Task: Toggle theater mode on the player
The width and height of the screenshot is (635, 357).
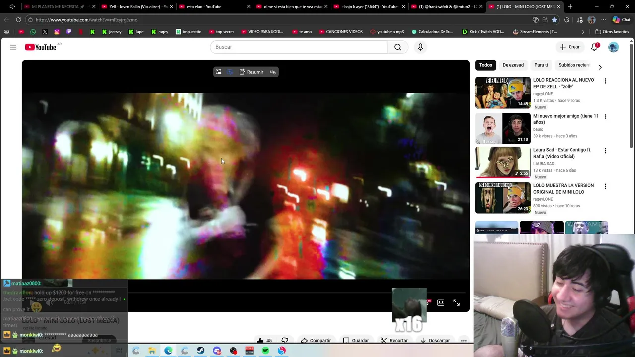Action: click(441, 303)
